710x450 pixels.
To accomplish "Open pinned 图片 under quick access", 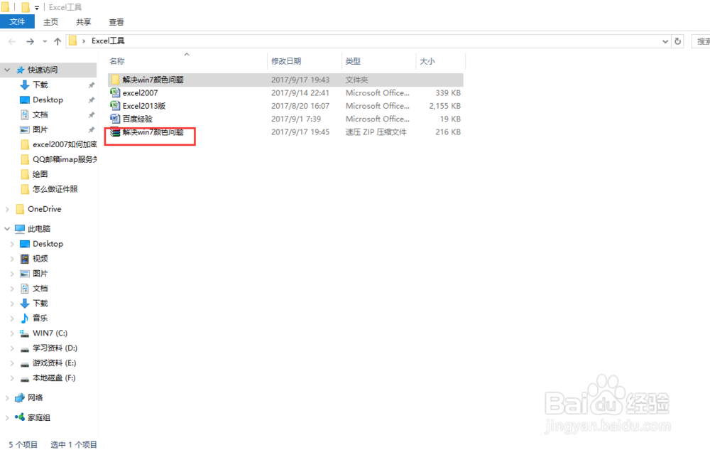I will pos(40,129).
